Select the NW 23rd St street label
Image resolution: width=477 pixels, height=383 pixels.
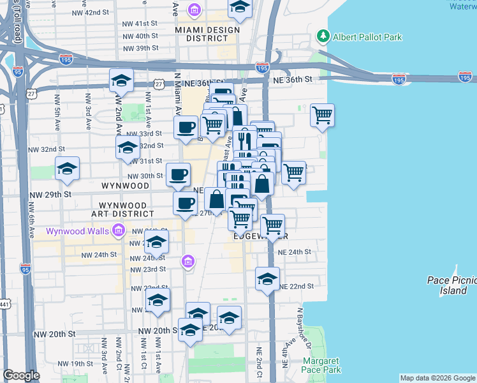pos(148,269)
